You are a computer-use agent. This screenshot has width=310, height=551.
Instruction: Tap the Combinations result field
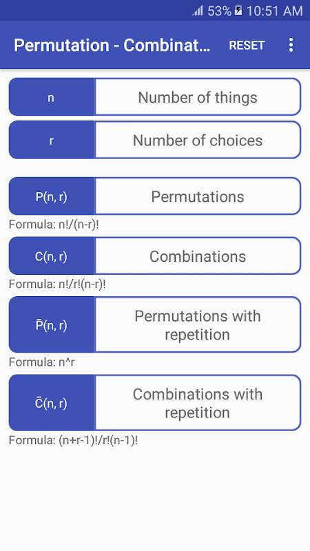(x=198, y=256)
